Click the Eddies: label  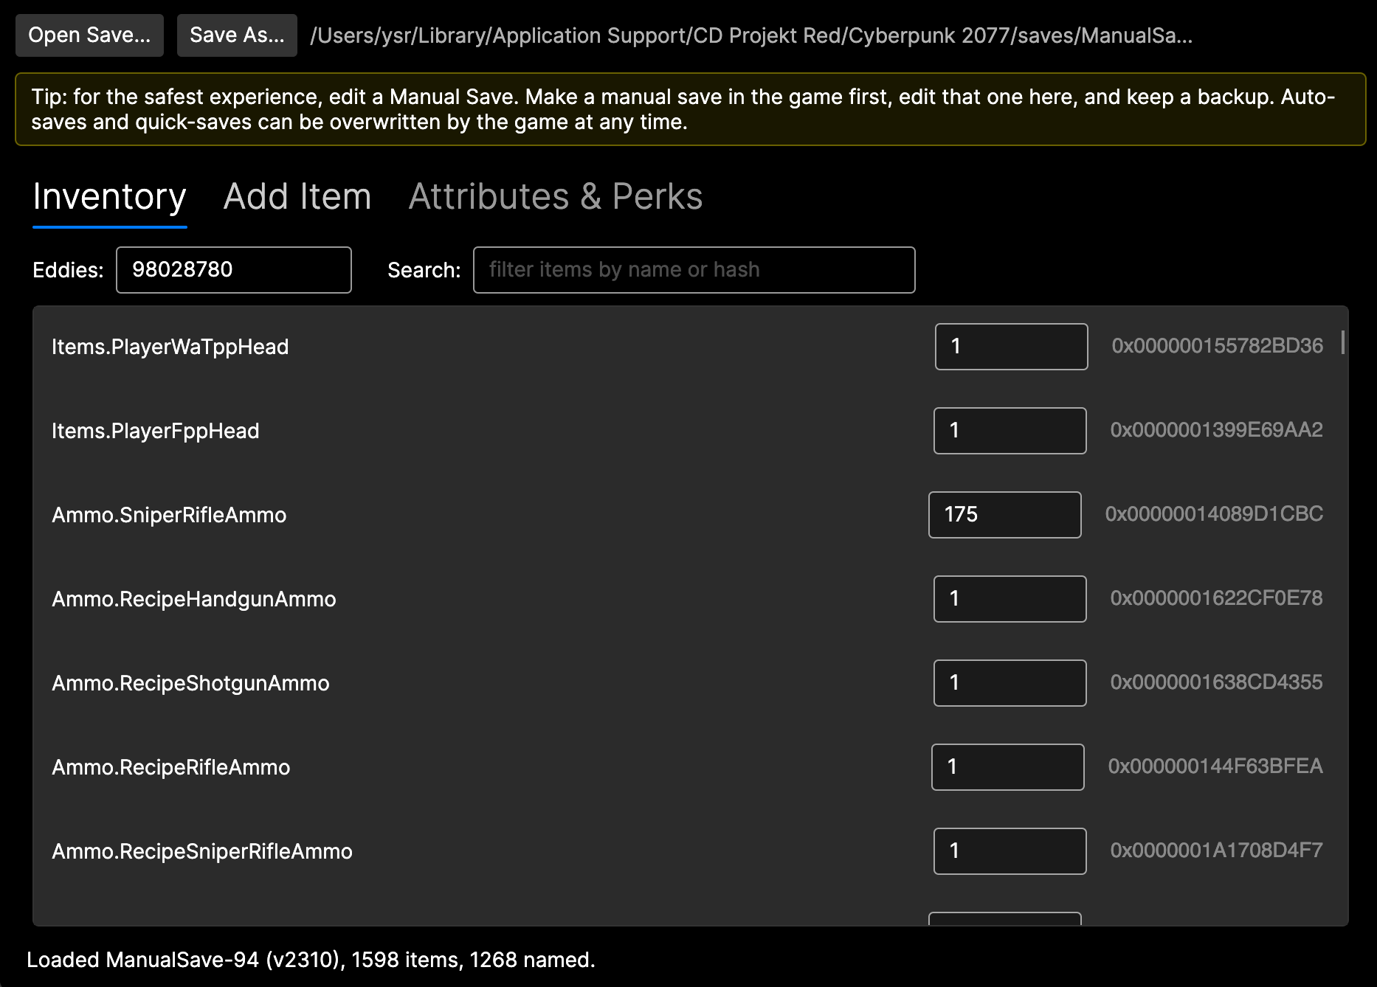coord(68,270)
